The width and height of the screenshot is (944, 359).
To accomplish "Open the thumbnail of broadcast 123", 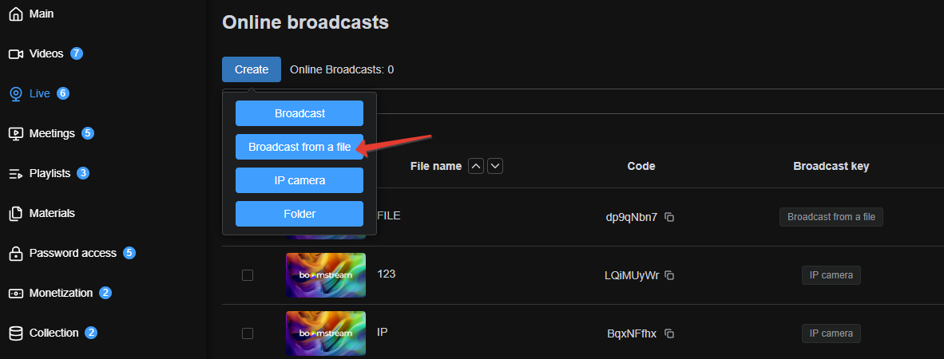I will pos(326,274).
